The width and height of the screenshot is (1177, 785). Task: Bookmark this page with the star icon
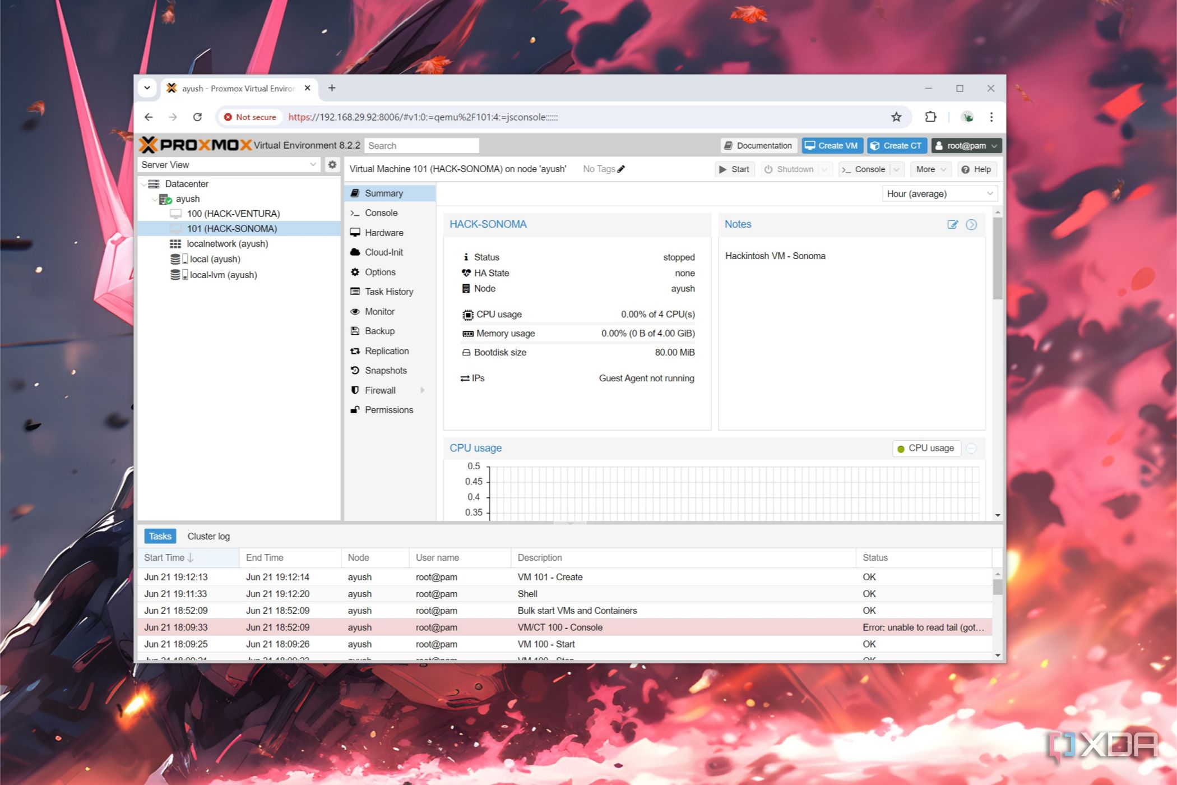point(896,117)
